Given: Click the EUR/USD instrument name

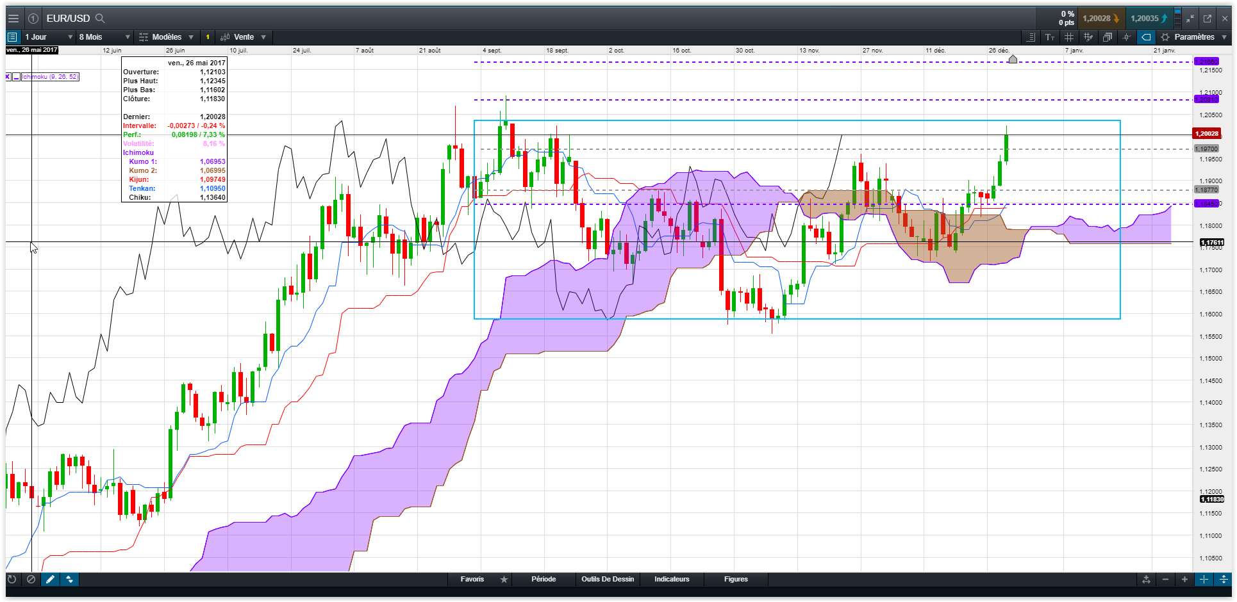Looking at the screenshot, I should coord(68,19).
